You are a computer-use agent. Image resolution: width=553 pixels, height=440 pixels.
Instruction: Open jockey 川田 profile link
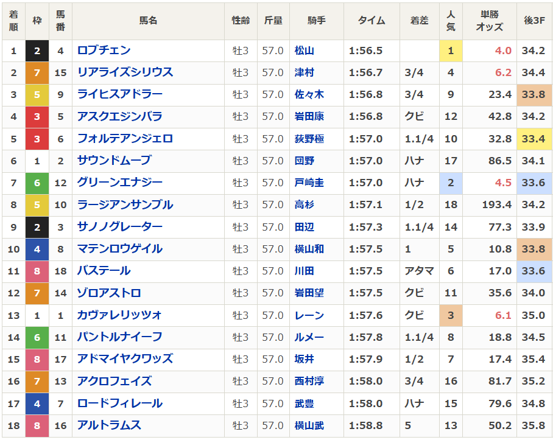pyautogui.click(x=305, y=271)
